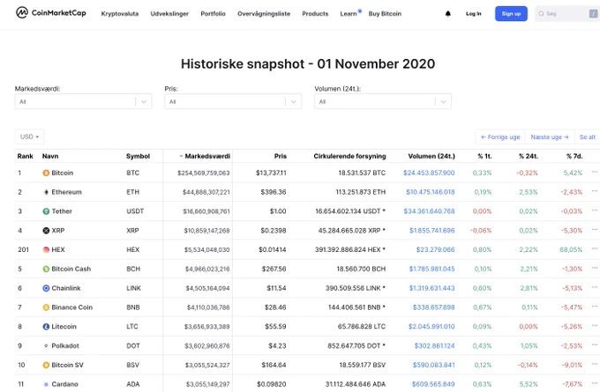
Task: Open the Bitcoin name link
Action: 63,173
